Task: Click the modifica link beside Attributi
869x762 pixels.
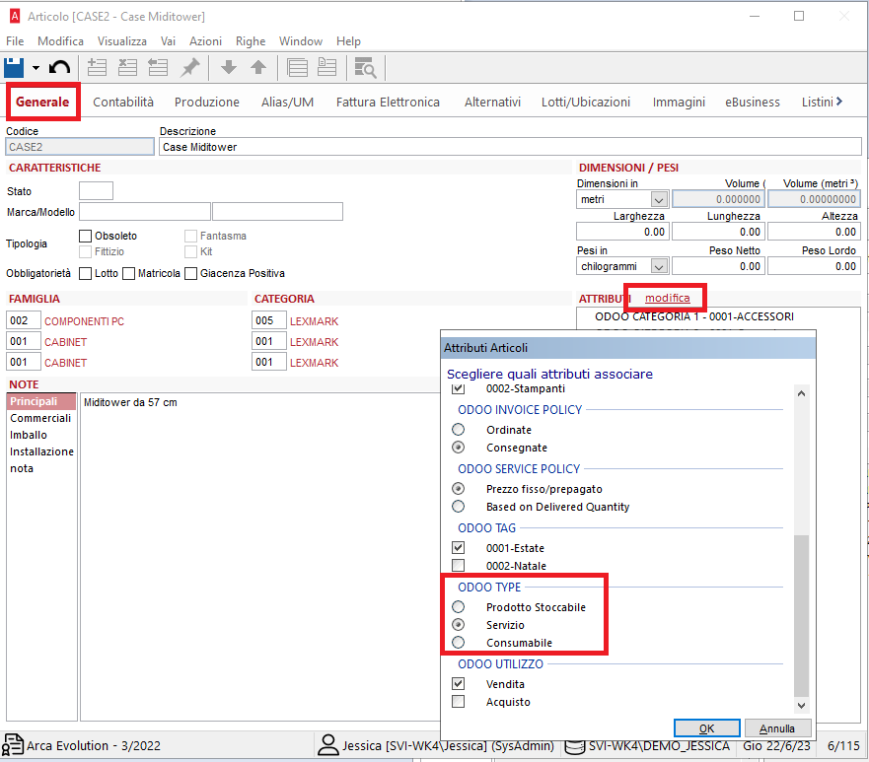Action: 668,298
